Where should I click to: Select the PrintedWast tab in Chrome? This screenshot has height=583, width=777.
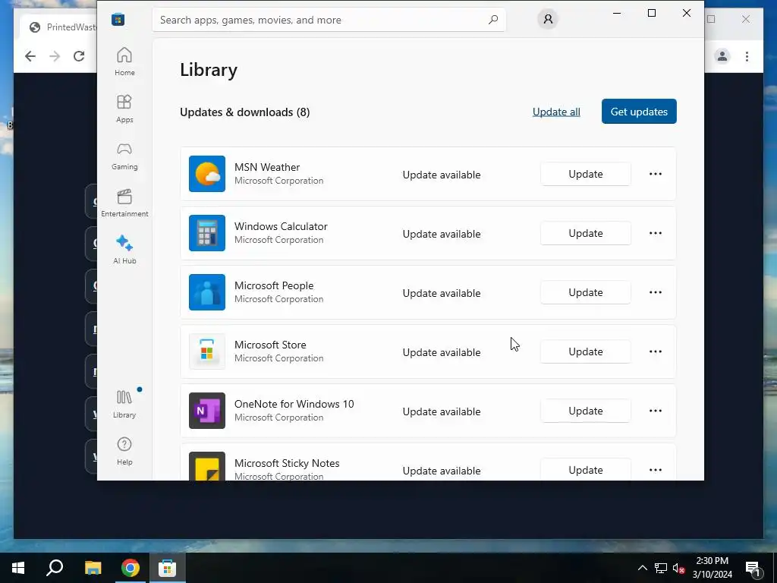point(58,27)
